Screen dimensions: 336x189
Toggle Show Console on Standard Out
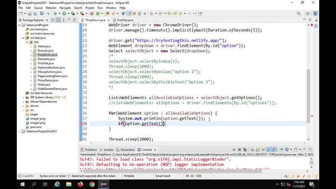tap(268, 150)
